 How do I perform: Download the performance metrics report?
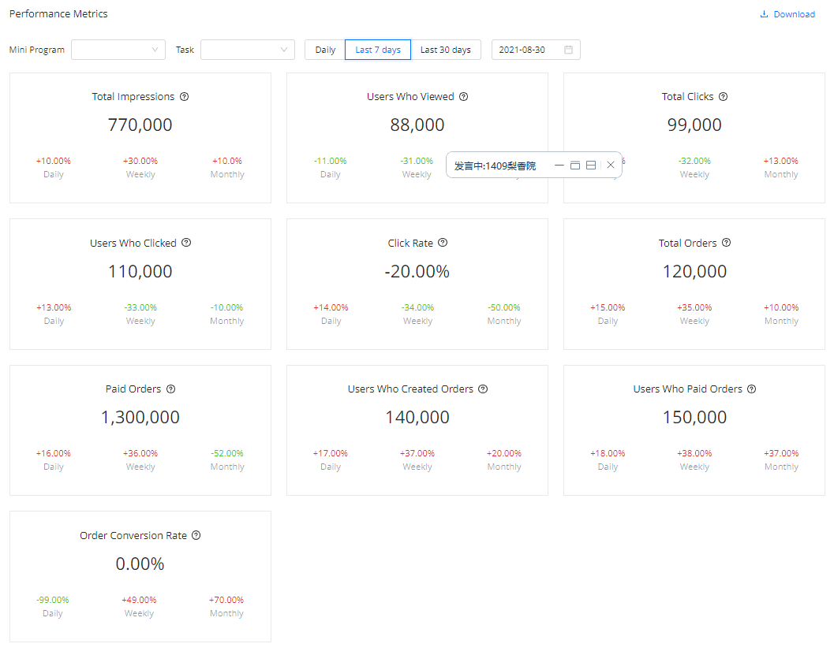[787, 14]
